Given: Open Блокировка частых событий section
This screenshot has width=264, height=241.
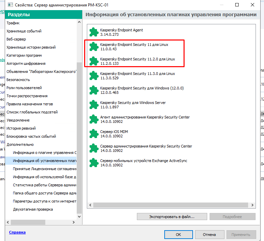Looking at the screenshot, I should click(x=31, y=136).
